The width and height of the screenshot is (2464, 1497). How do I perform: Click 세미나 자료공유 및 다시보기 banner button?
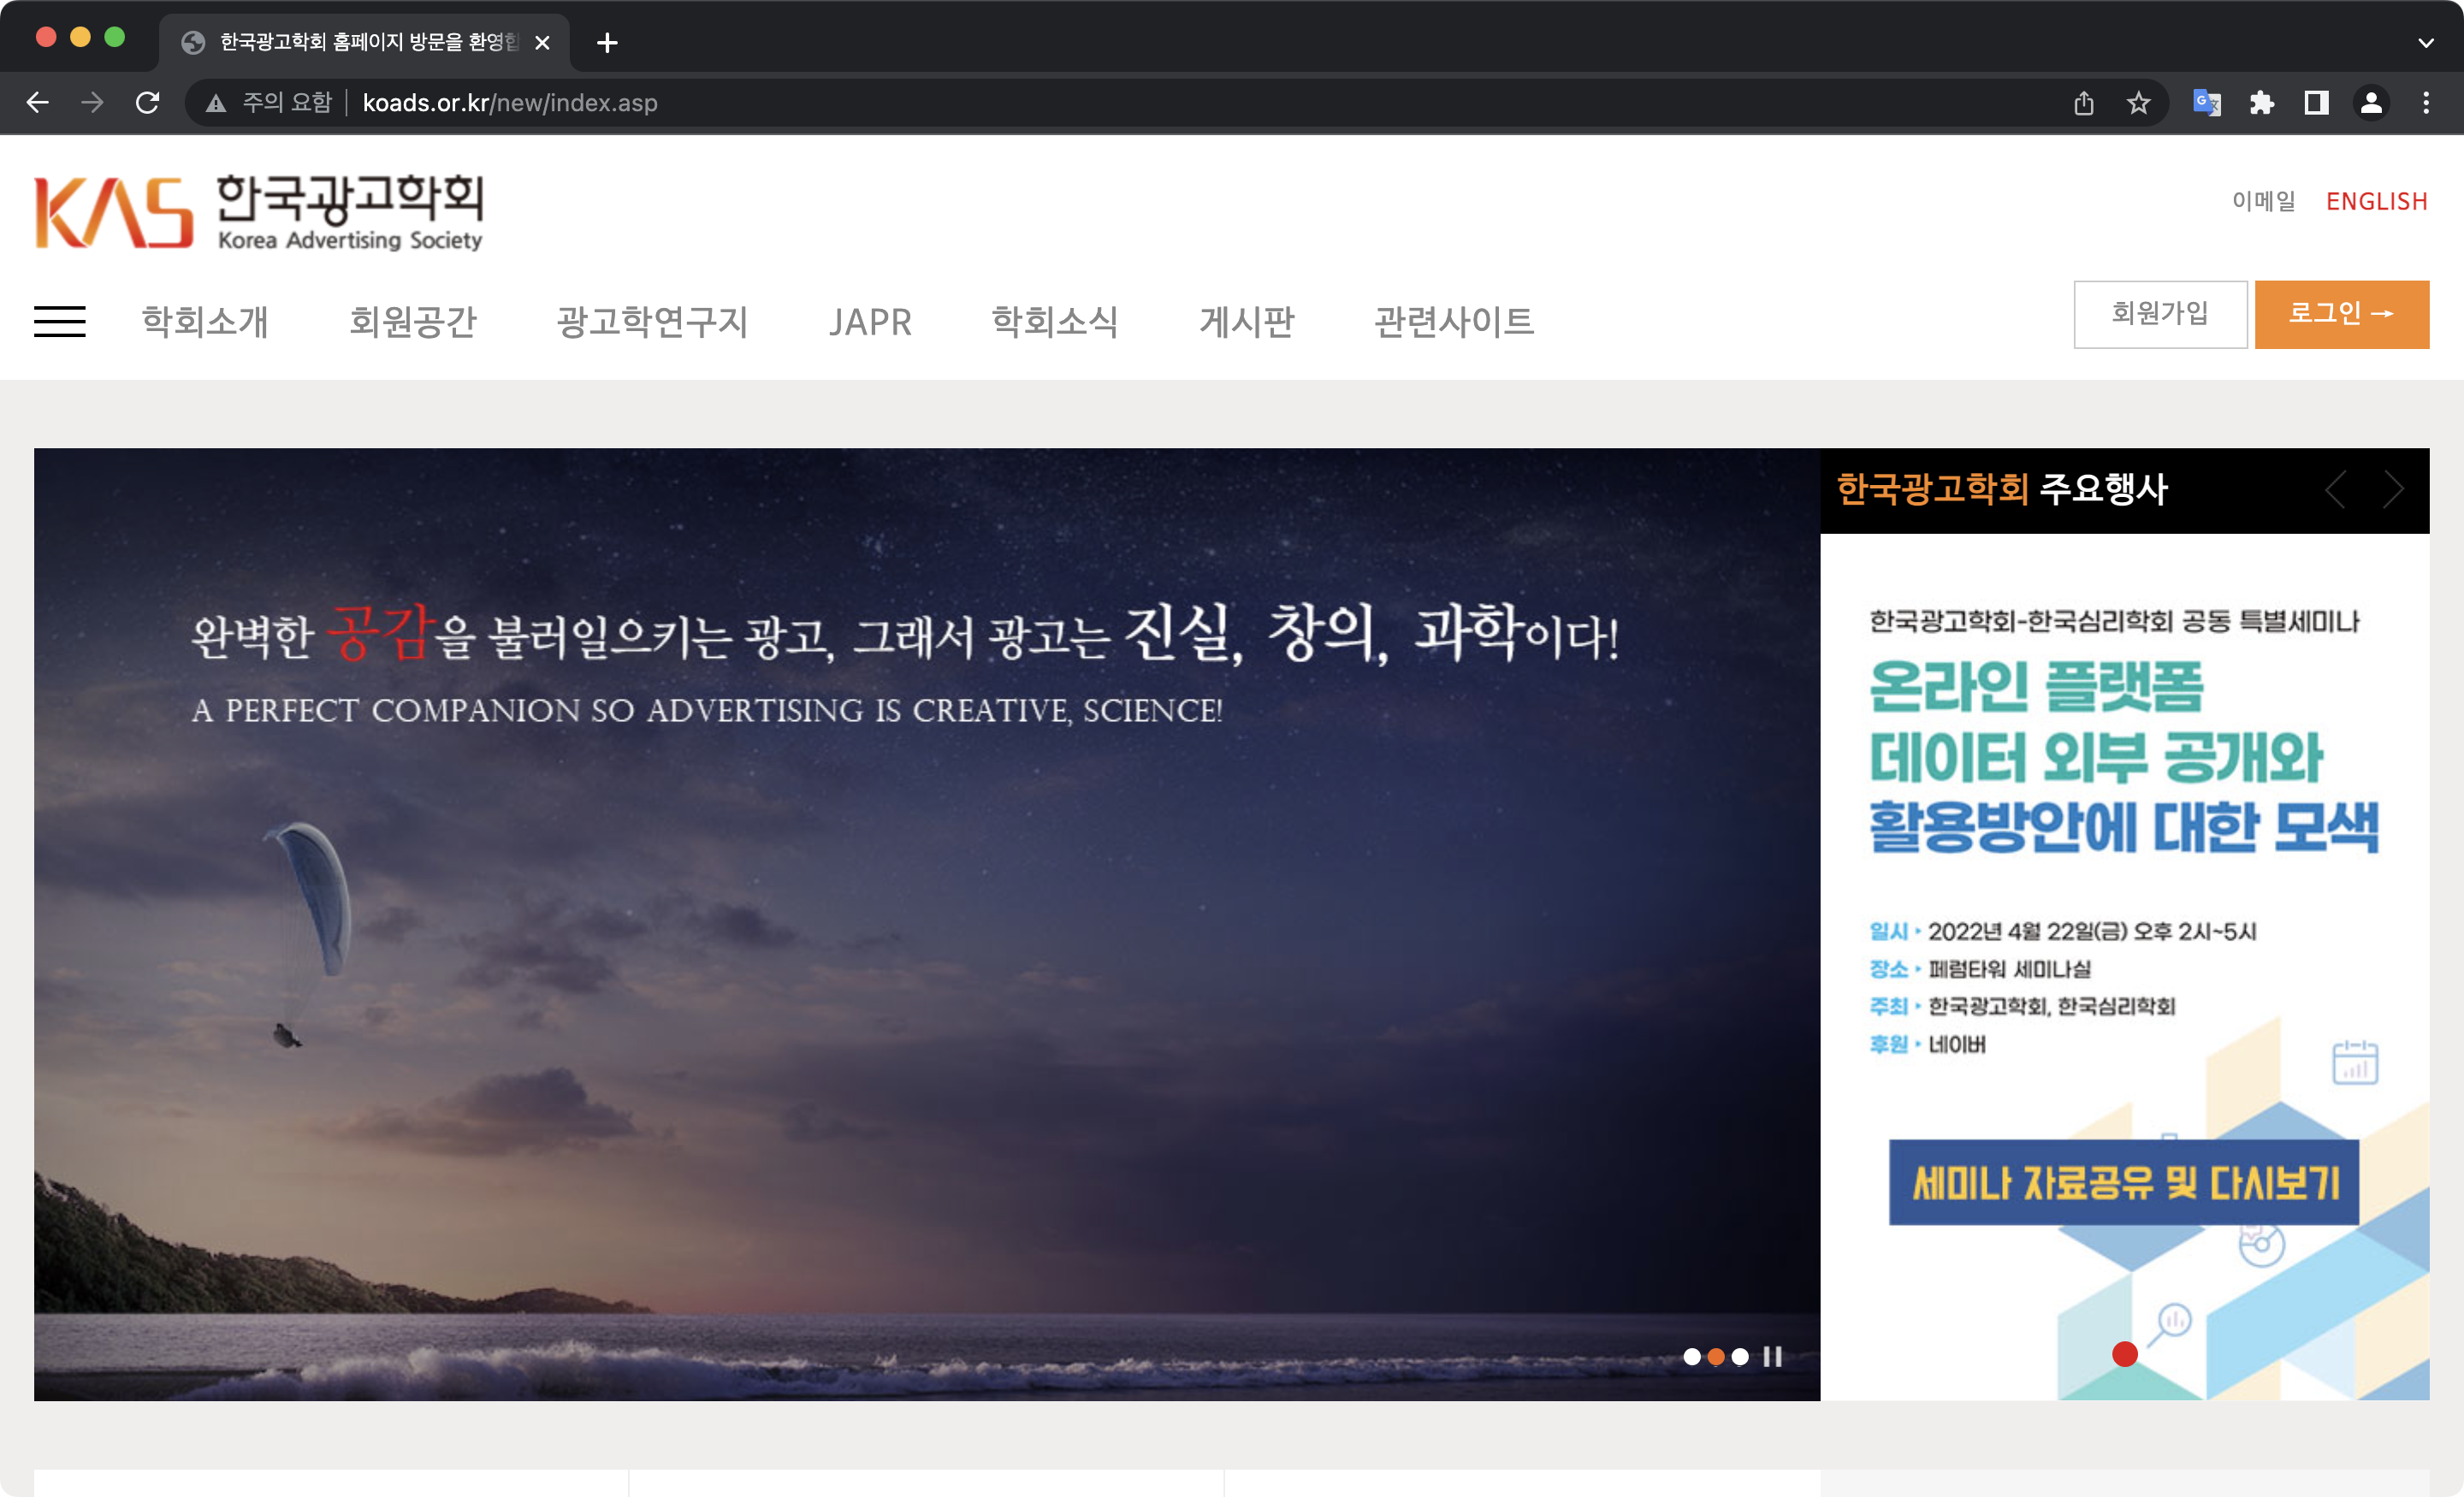point(2124,1182)
